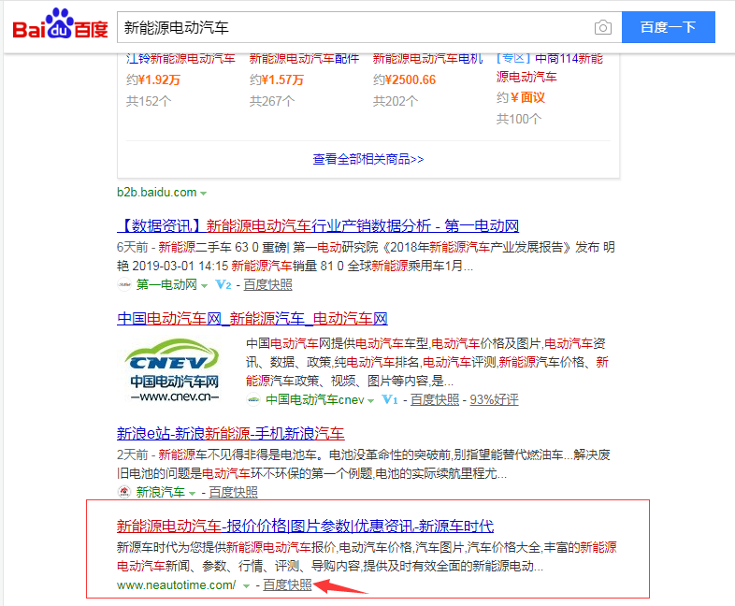Click price text 约¥面议
Screen dimensions: 735x606
pyautogui.click(x=521, y=97)
